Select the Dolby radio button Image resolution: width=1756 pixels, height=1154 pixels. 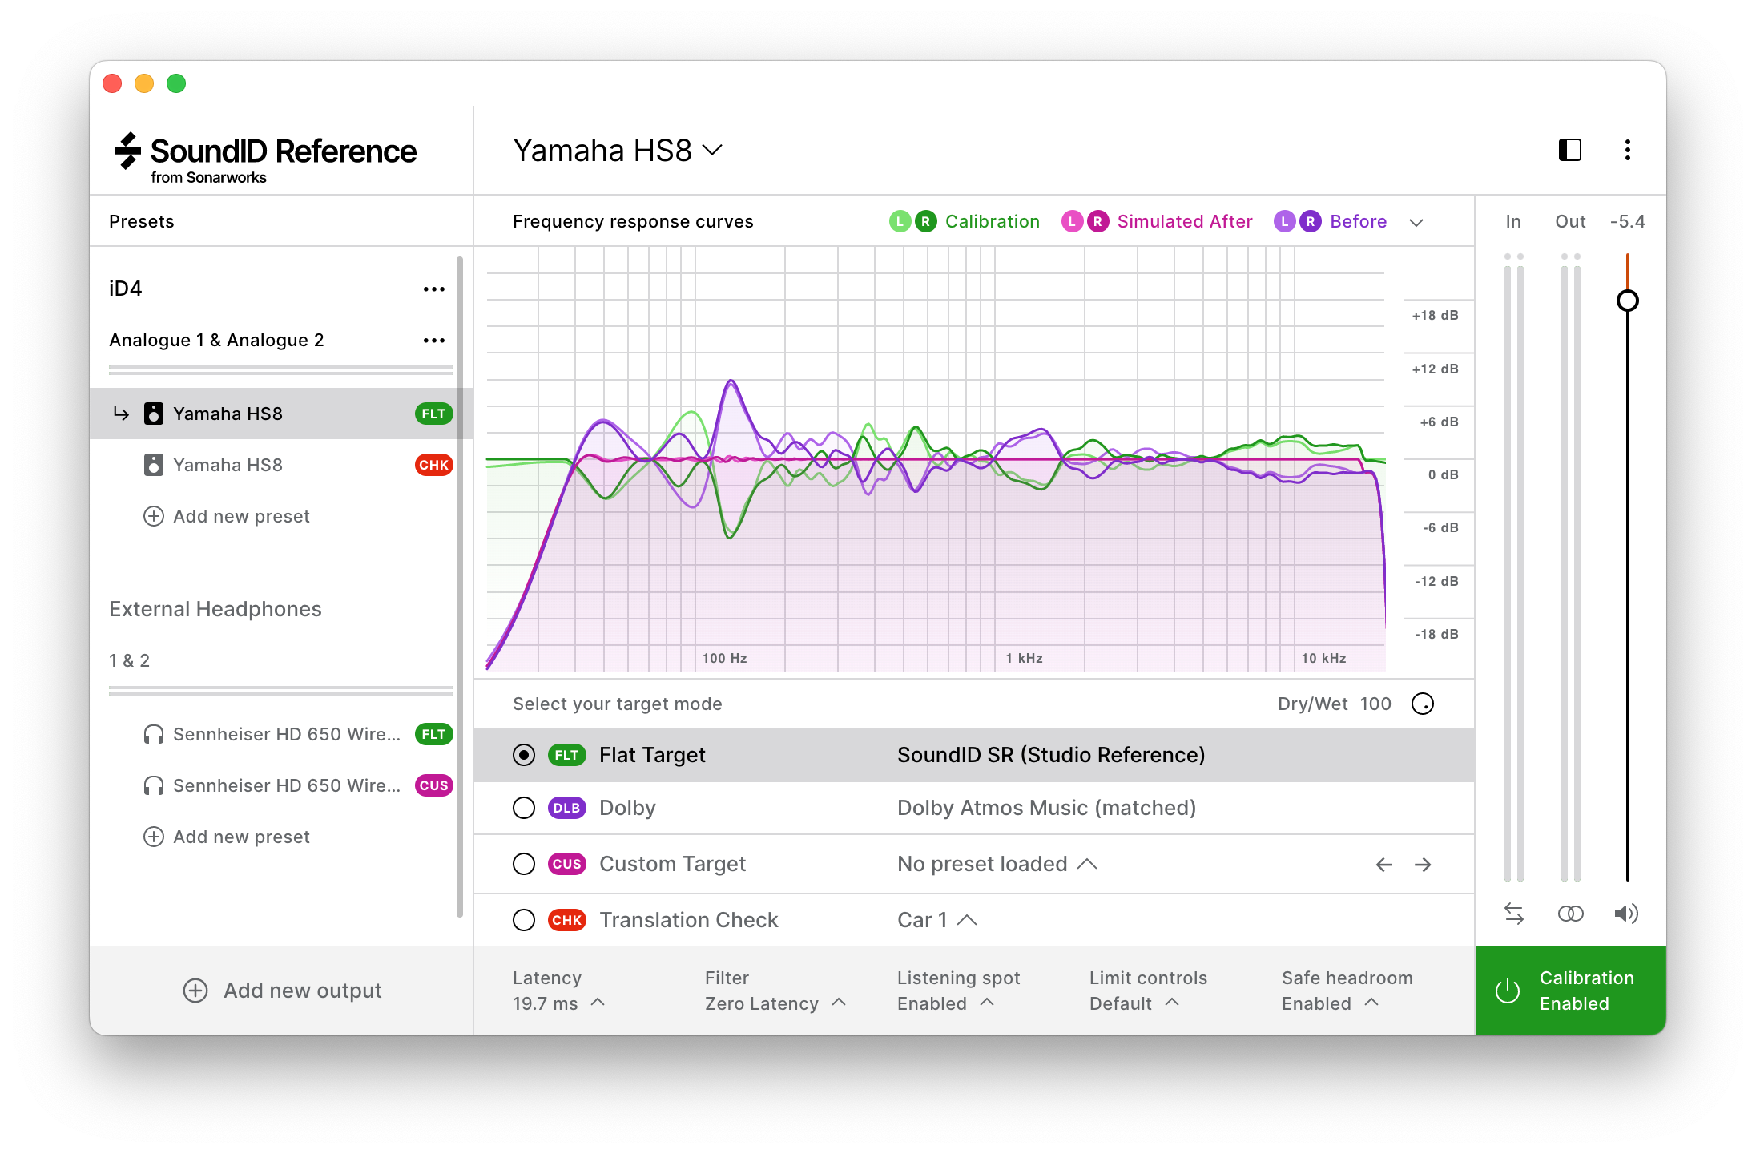pyautogui.click(x=524, y=808)
